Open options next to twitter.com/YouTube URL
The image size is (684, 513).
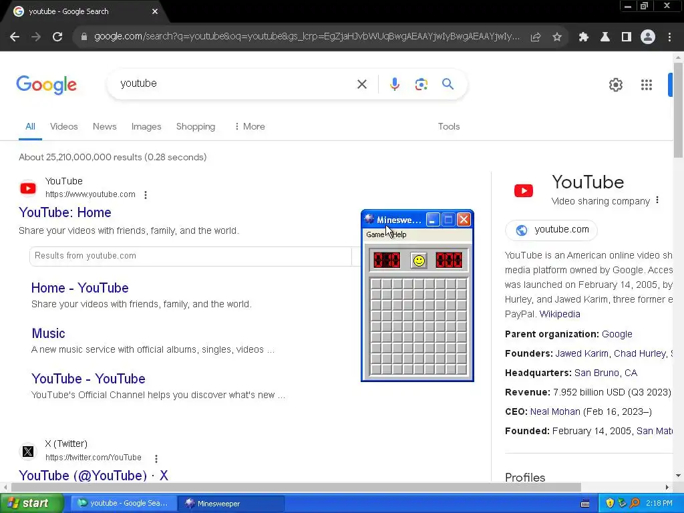[156, 458]
